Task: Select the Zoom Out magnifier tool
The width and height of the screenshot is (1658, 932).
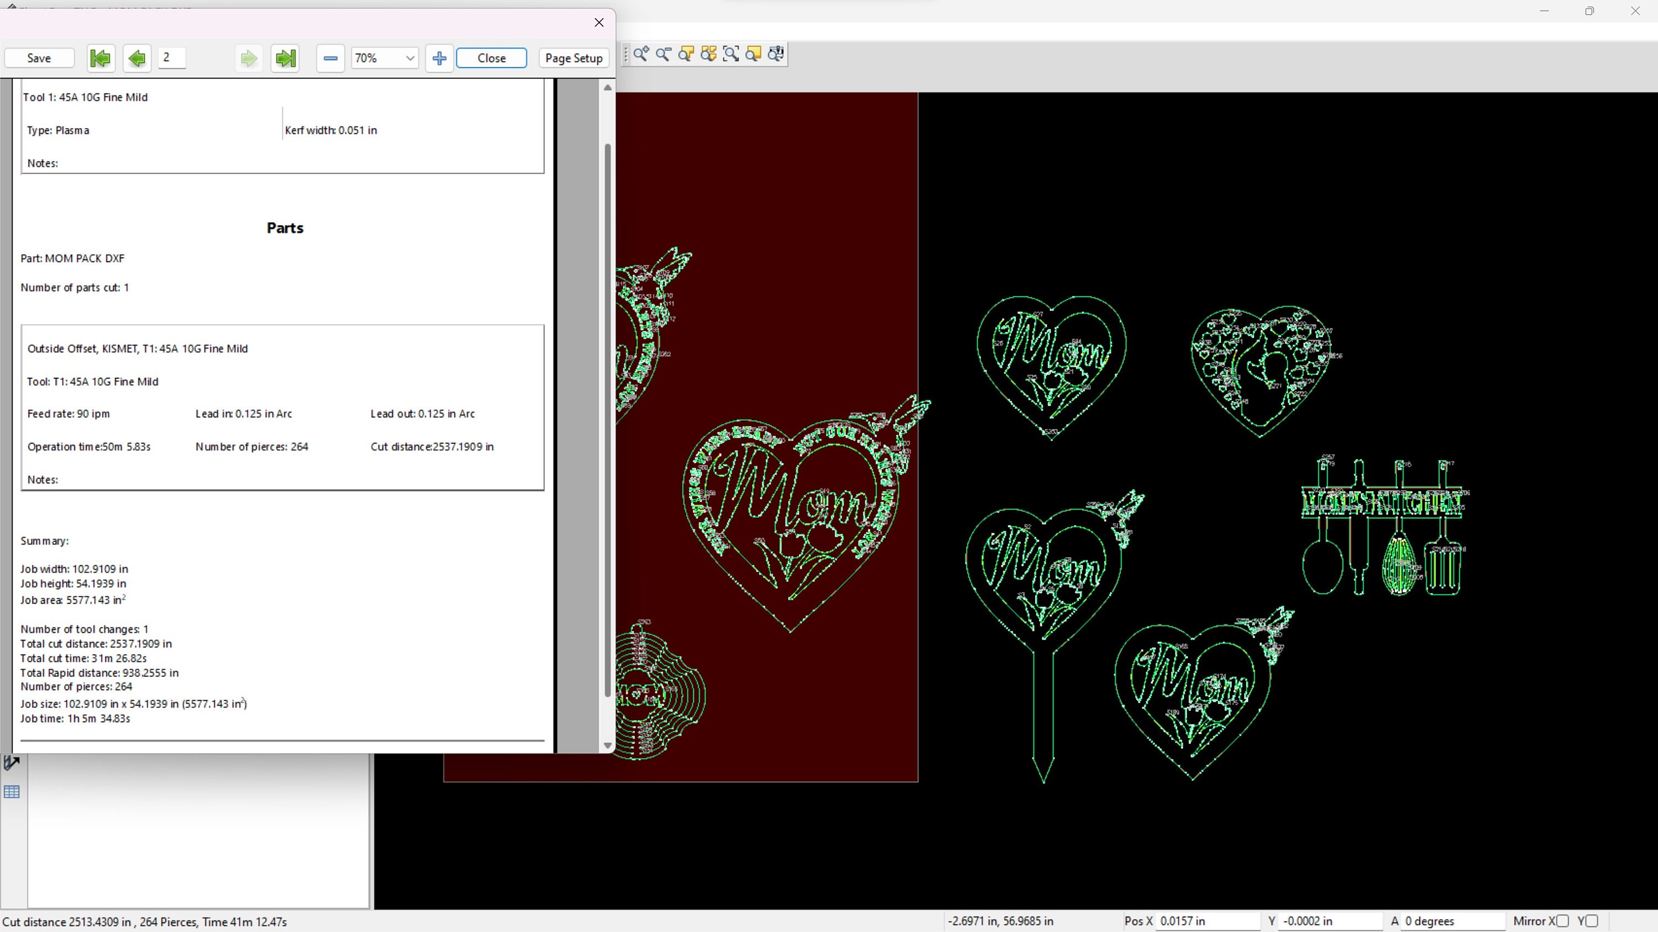Action: click(x=664, y=54)
